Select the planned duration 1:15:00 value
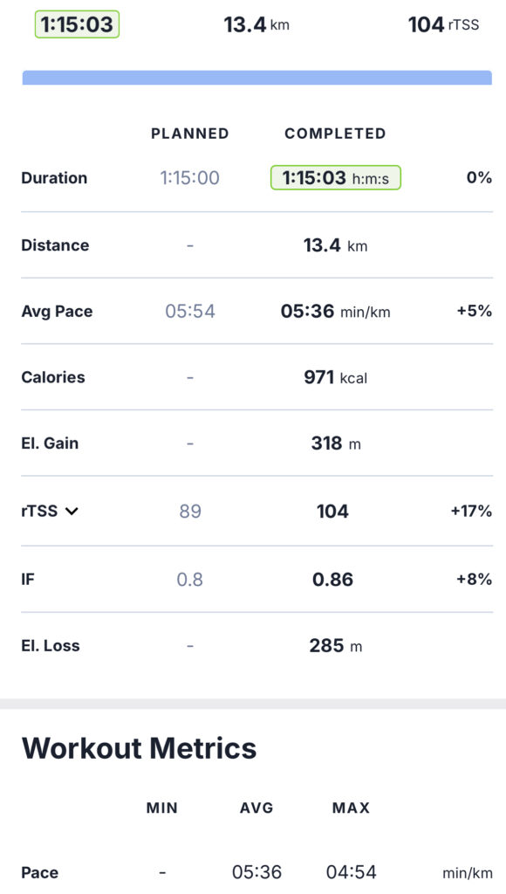Viewport: 506px width, 894px height. 190,178
